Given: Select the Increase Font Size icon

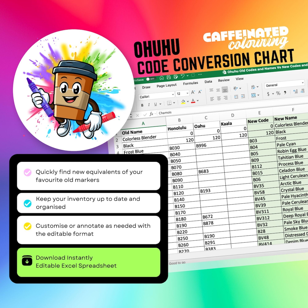Looking at the screenshot, I should pos(193,92).
